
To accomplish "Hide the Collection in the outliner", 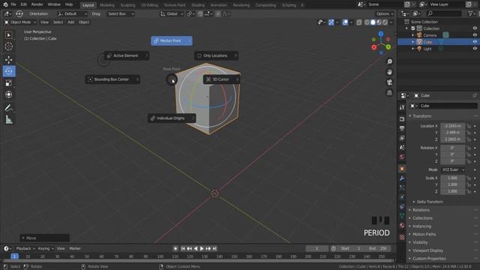I will (x=475, y=28).
